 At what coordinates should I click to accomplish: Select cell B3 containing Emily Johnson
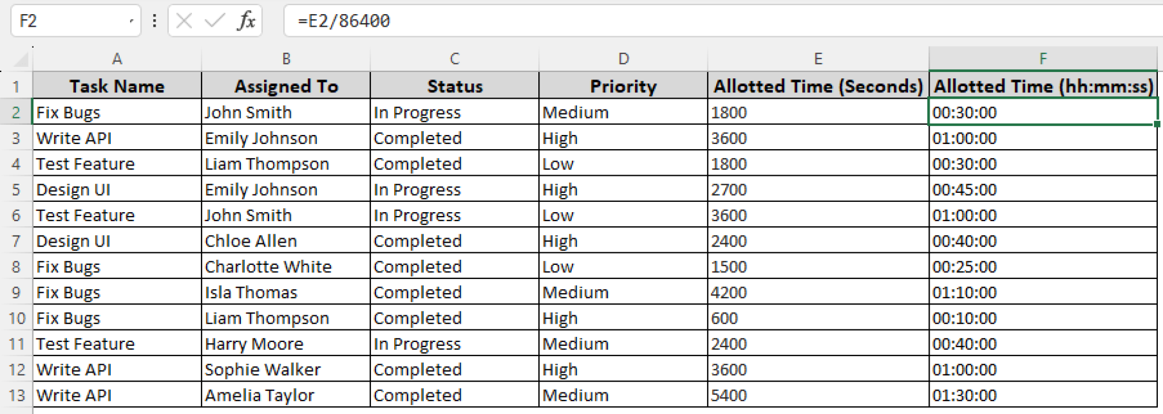click(x=286, y=137)
